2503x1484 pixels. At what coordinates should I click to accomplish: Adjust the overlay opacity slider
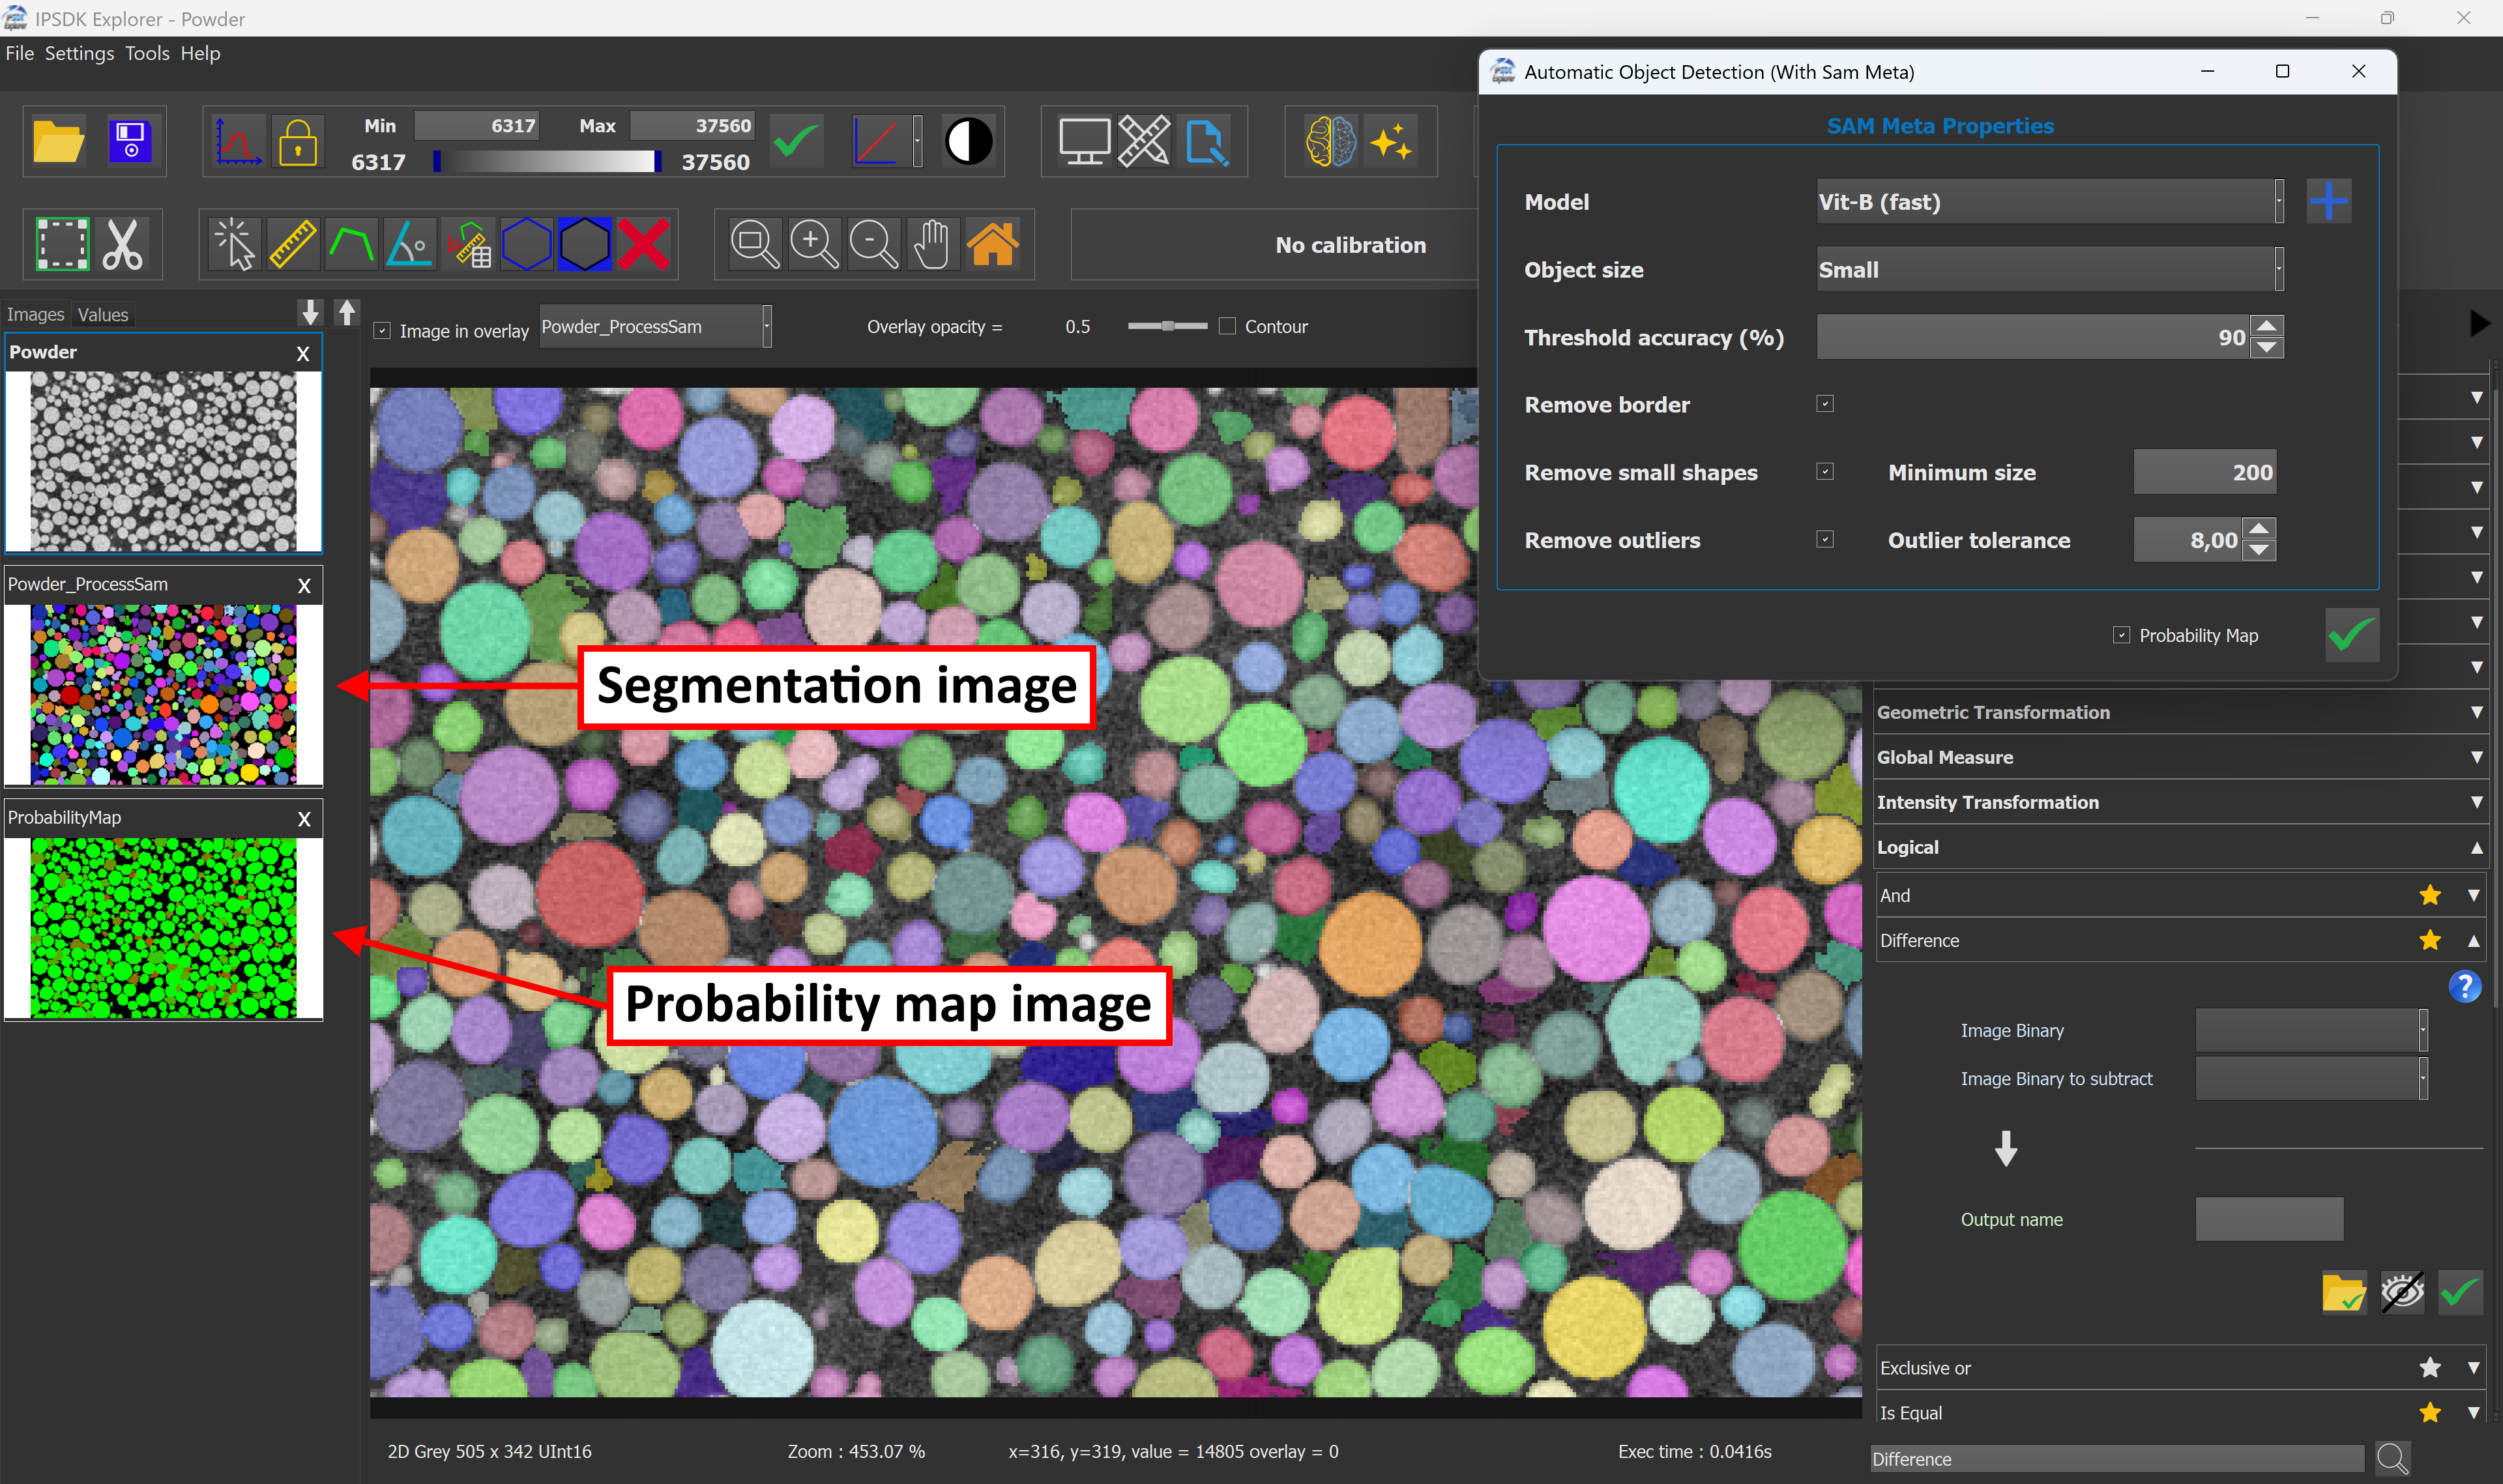pos(1167,327)
